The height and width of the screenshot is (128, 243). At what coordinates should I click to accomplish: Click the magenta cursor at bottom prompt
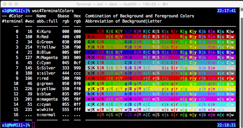[34, 125]
